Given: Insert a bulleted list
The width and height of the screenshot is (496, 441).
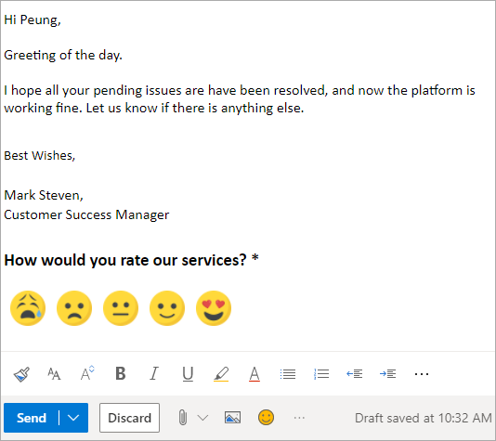Looking at the screenshot, I should [x=288, y=374].
